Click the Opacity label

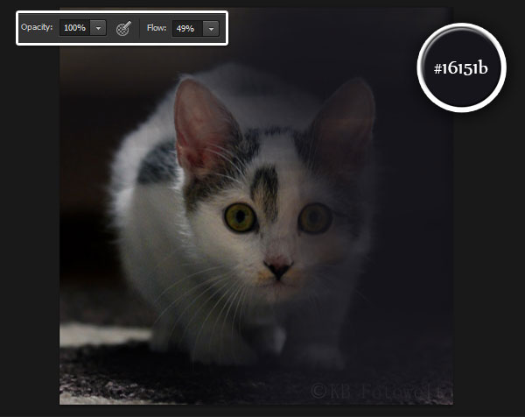click(36, 28)
